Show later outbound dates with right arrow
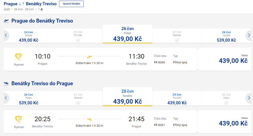Screen dimensions: 253x136 coord(249,35)
